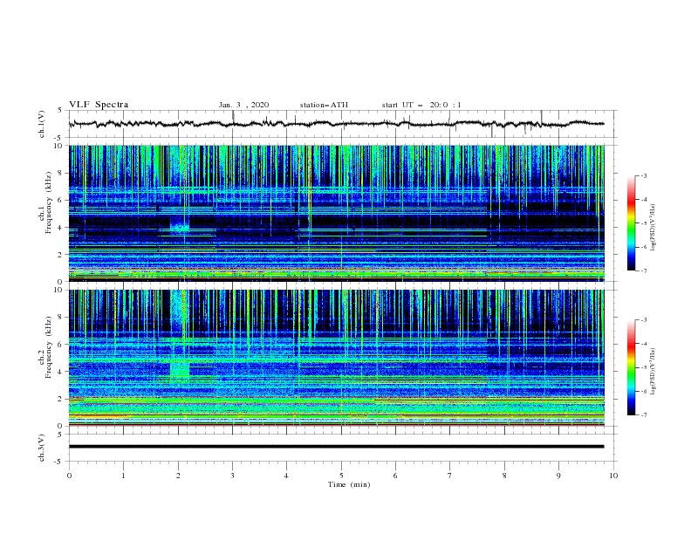This screenshot has height=534, width=691.
Task: Click the ch.2 Frequency (kHz) axis label
Action: coord(47,347)
